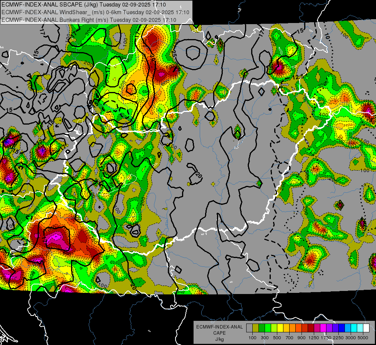
Task: Click the SBCAPE (J/kg) header line
Action: [83, 5]
